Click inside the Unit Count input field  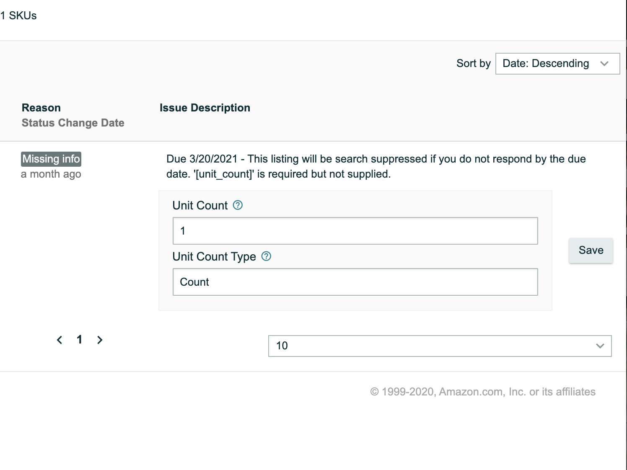355,231
